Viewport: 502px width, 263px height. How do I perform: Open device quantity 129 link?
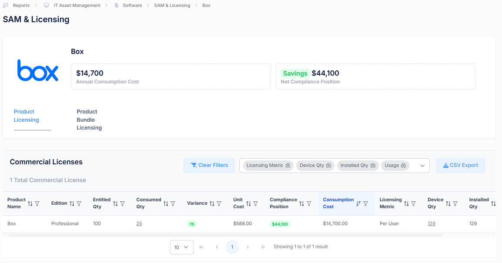pyautogui.click(x=431, y=223)
